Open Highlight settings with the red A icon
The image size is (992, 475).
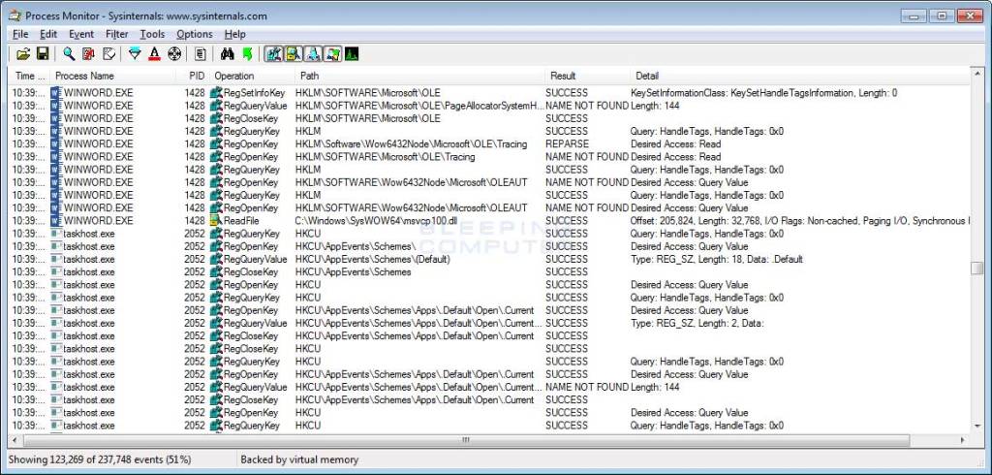click(154, 53)
